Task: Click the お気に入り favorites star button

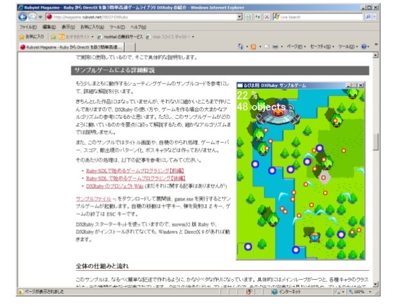Action: tap(31, 37)
